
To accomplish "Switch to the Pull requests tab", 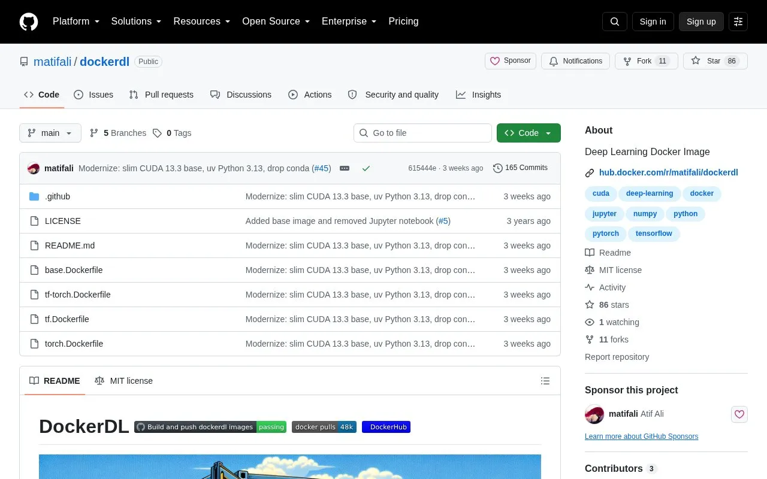I will (x=161, y=95).
